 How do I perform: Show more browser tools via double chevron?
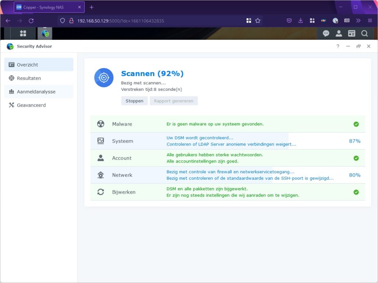click(358, 21)
